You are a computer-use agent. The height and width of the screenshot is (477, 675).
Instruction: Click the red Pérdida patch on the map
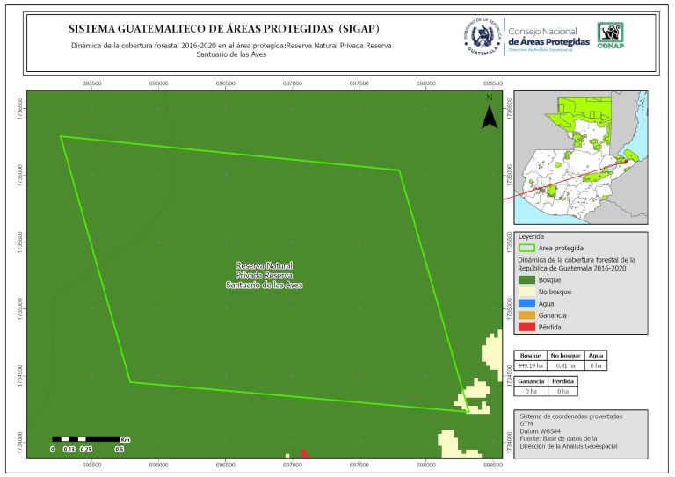305,453
